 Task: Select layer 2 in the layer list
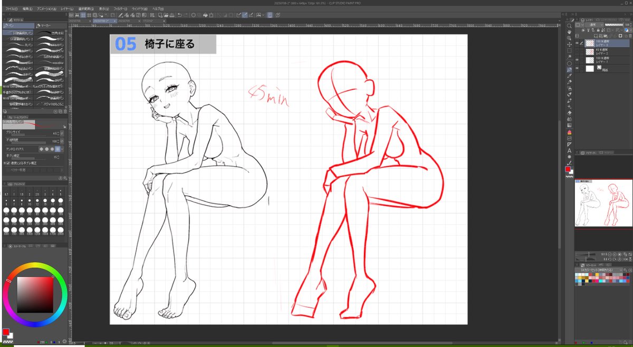pyautogui.click(x=605, y=52)
